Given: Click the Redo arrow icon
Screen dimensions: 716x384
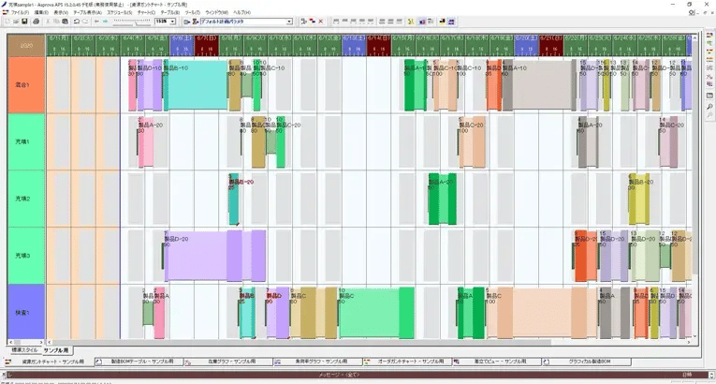Looking at the screenshot, I should click(x=87, y=21).
